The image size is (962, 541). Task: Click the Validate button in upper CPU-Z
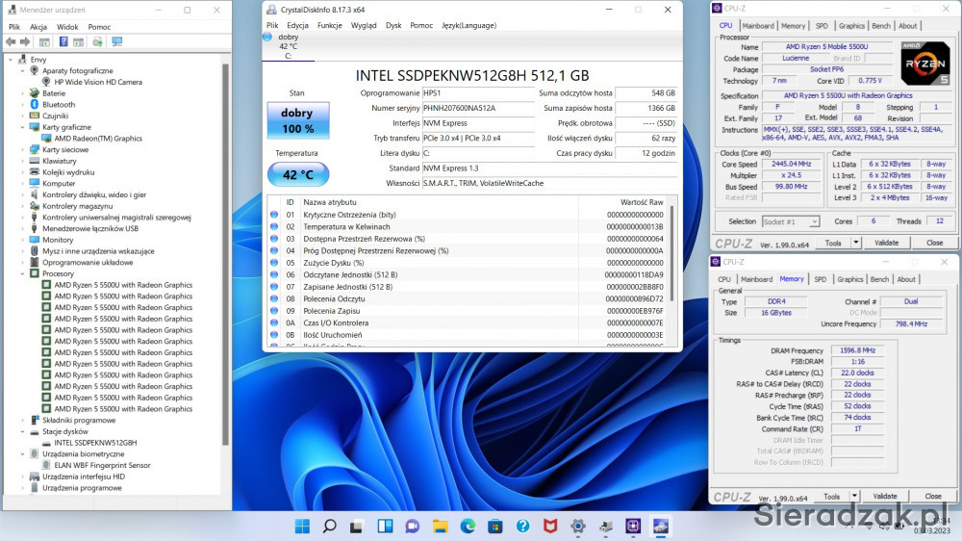[887, 244]
